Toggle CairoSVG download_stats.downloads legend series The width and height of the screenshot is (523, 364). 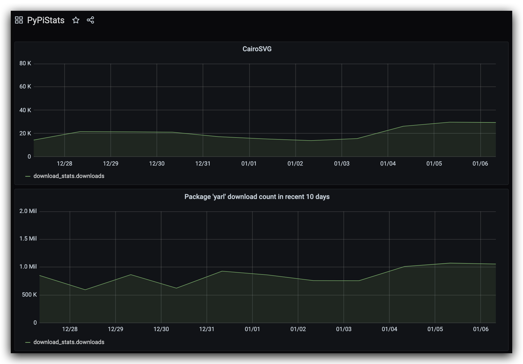69,176
